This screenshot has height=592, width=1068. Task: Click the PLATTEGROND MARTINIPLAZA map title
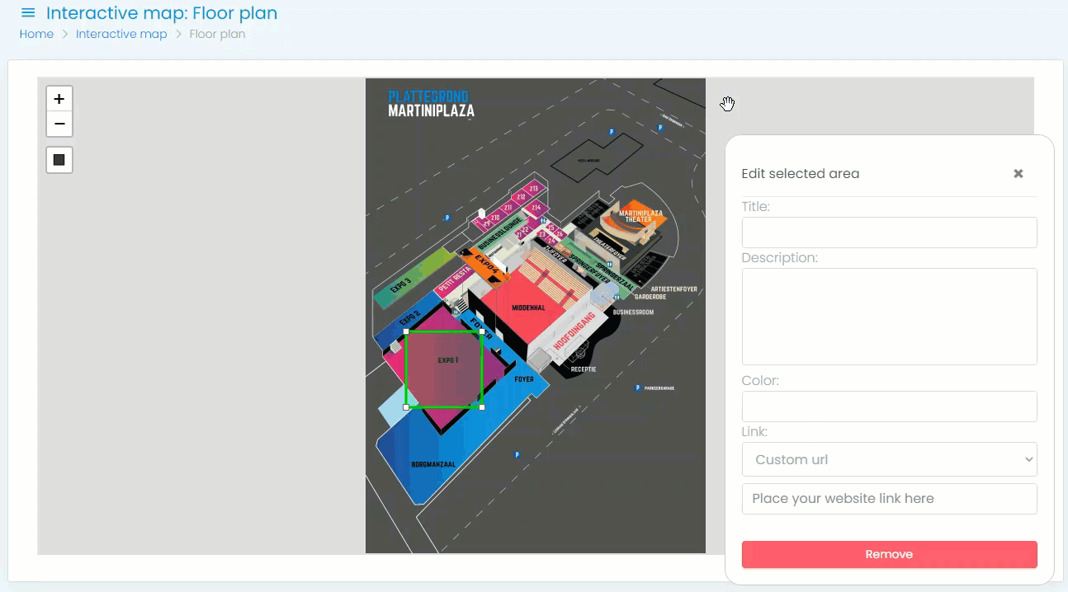pyautogui.click(x=431, y=104)
